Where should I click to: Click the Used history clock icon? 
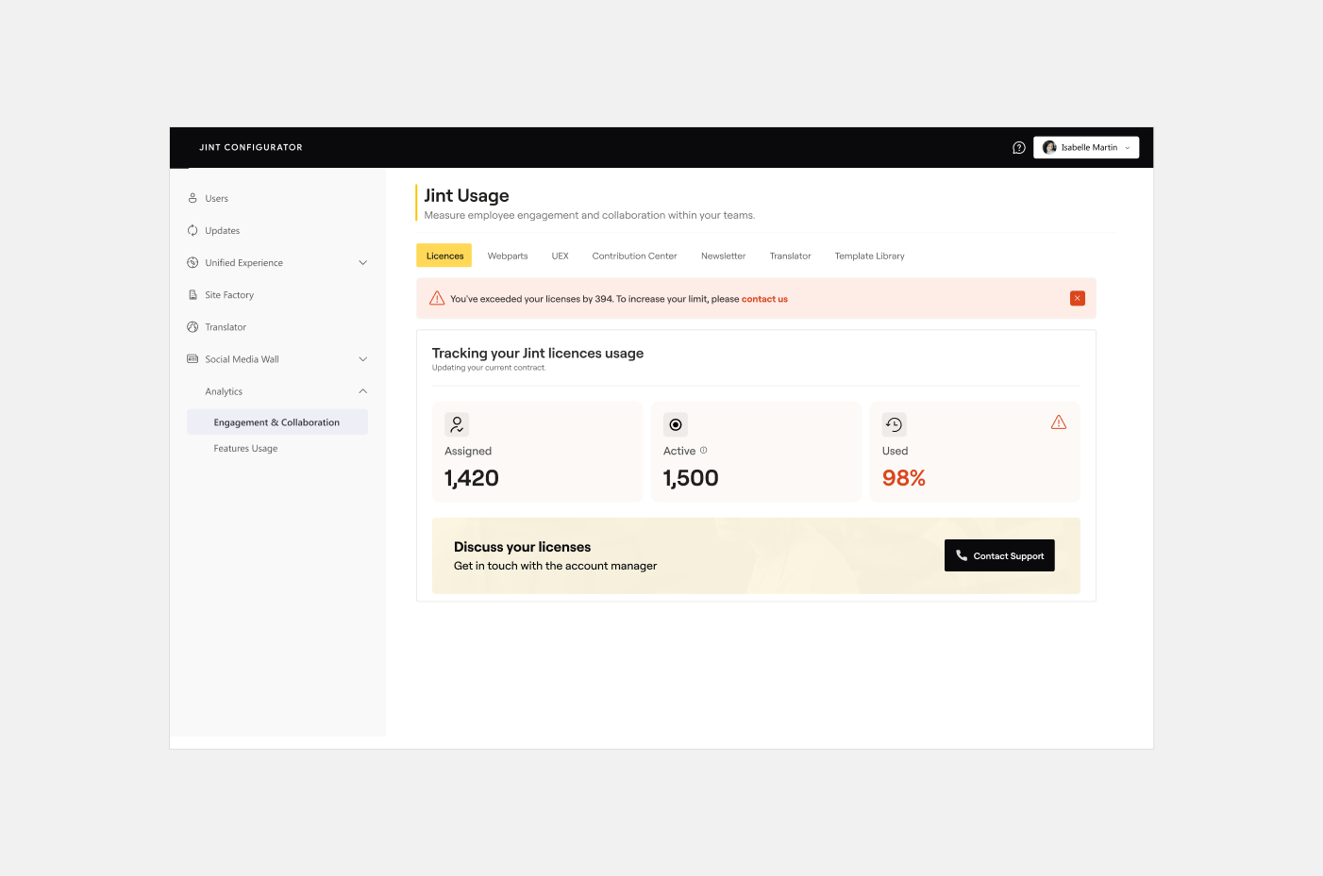tap(895, 424)
